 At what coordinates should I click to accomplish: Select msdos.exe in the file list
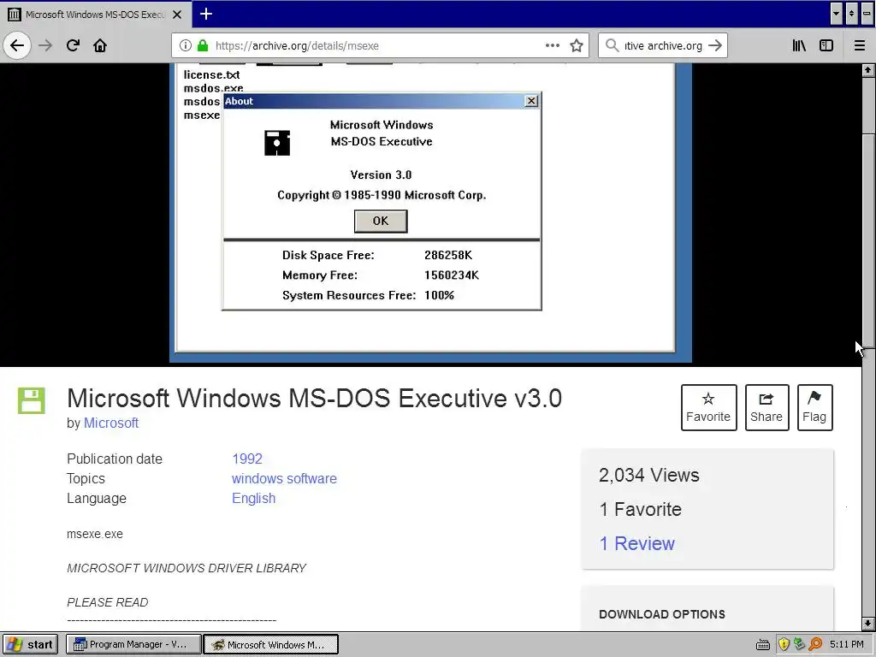[213, 88]
